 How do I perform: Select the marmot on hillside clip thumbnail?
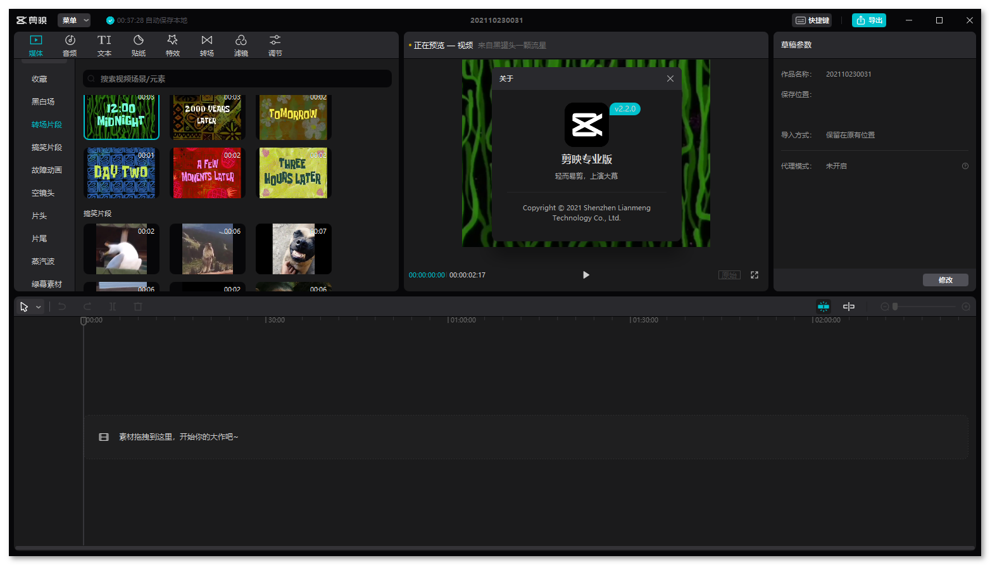(x=208, y=249)
